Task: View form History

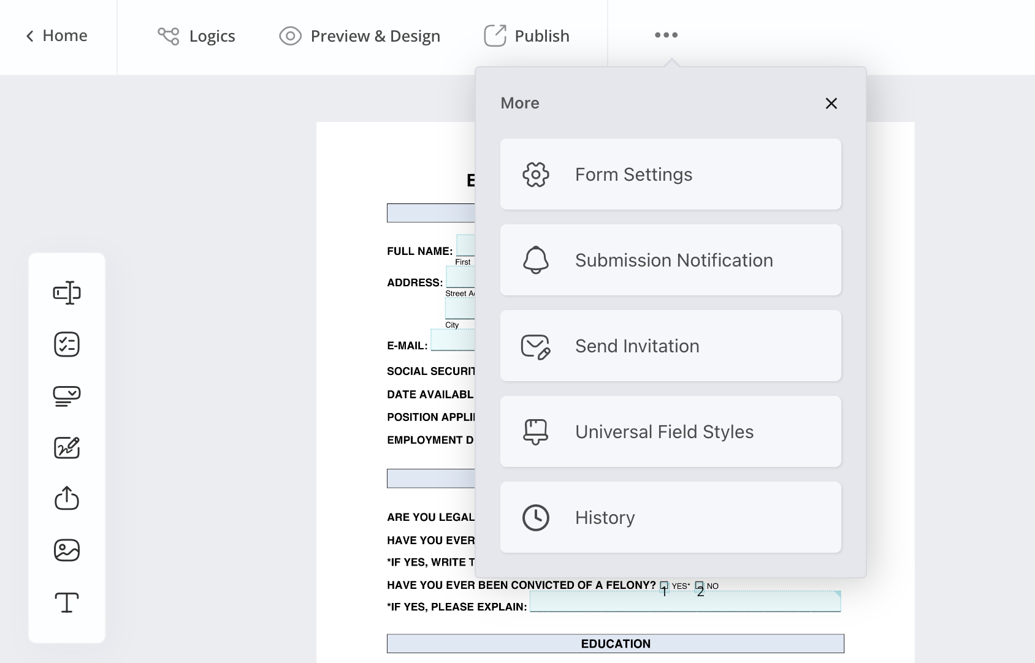Action: pyautogui.click(x=670, y=518)
